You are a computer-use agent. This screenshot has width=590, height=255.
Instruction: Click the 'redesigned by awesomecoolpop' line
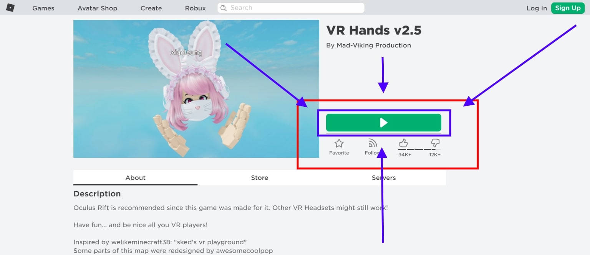(x=173, y=251)
